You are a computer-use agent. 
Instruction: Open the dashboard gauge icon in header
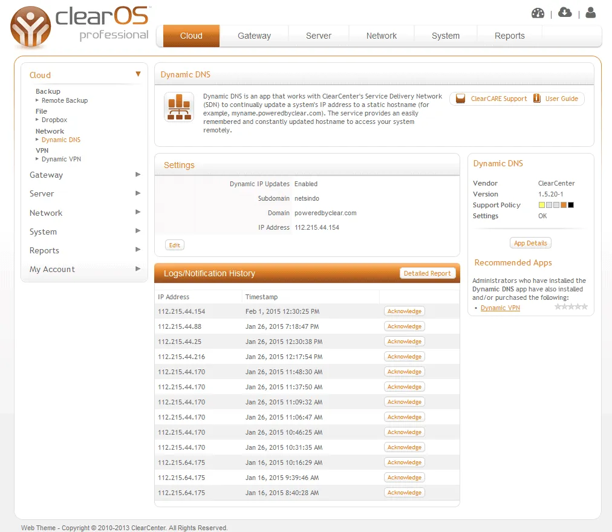pyautogui.click(x=538, y=13)
